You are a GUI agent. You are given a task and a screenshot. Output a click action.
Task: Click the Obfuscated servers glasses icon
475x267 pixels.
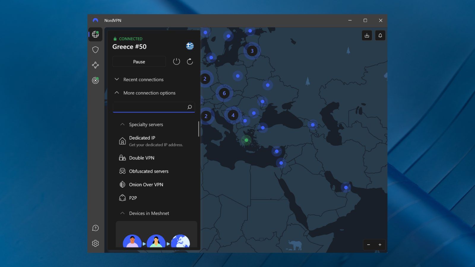(122, 171)
